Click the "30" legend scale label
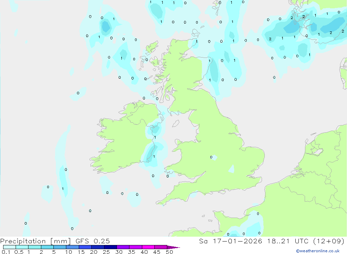The image size is (347, 254). pyautogui.click(x=119, y=252)
